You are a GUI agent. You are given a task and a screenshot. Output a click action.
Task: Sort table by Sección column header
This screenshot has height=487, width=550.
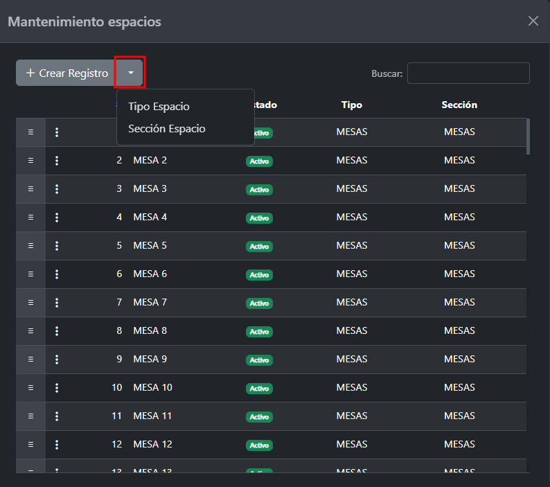459,105
